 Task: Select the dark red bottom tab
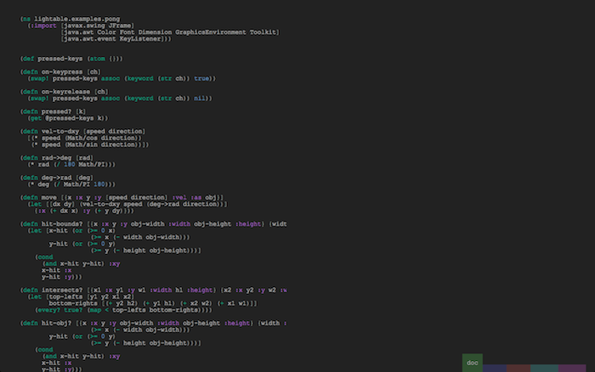point(518,368)
